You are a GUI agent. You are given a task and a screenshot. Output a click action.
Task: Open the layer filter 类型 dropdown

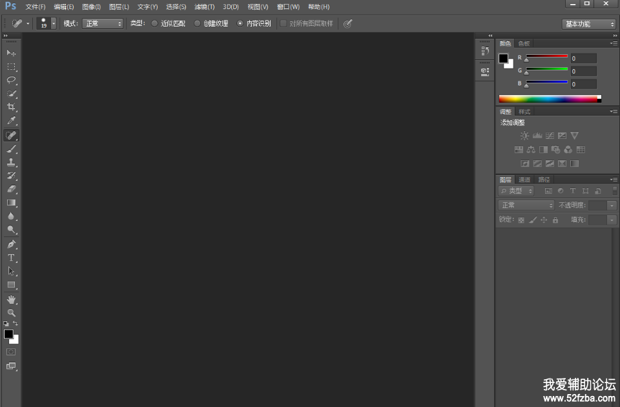pos(516,191)
